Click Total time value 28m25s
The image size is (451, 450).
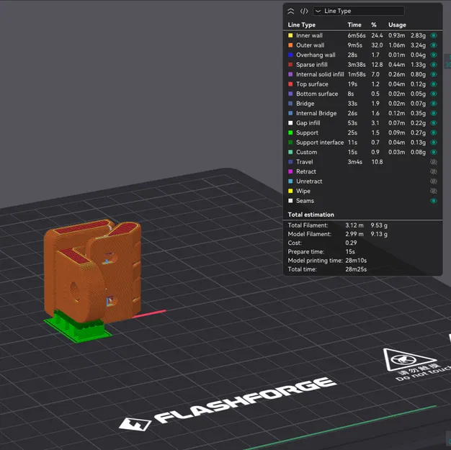356,269
